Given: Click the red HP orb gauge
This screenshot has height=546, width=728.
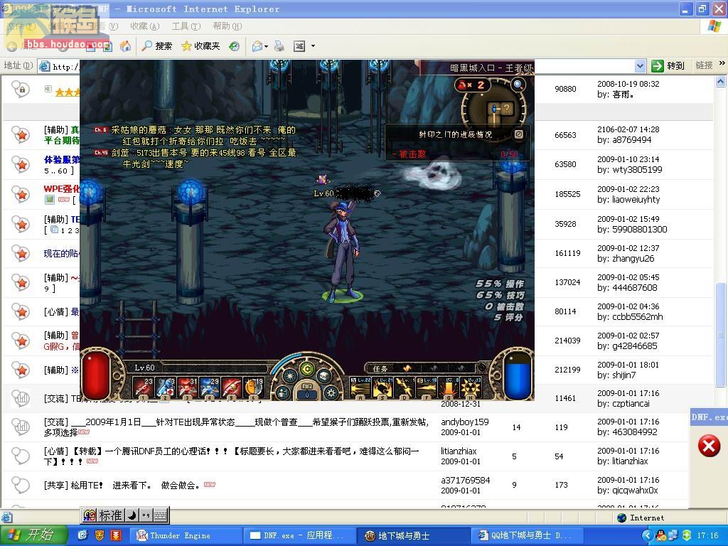Looking at the screenshot, I should tap(97, 375).
